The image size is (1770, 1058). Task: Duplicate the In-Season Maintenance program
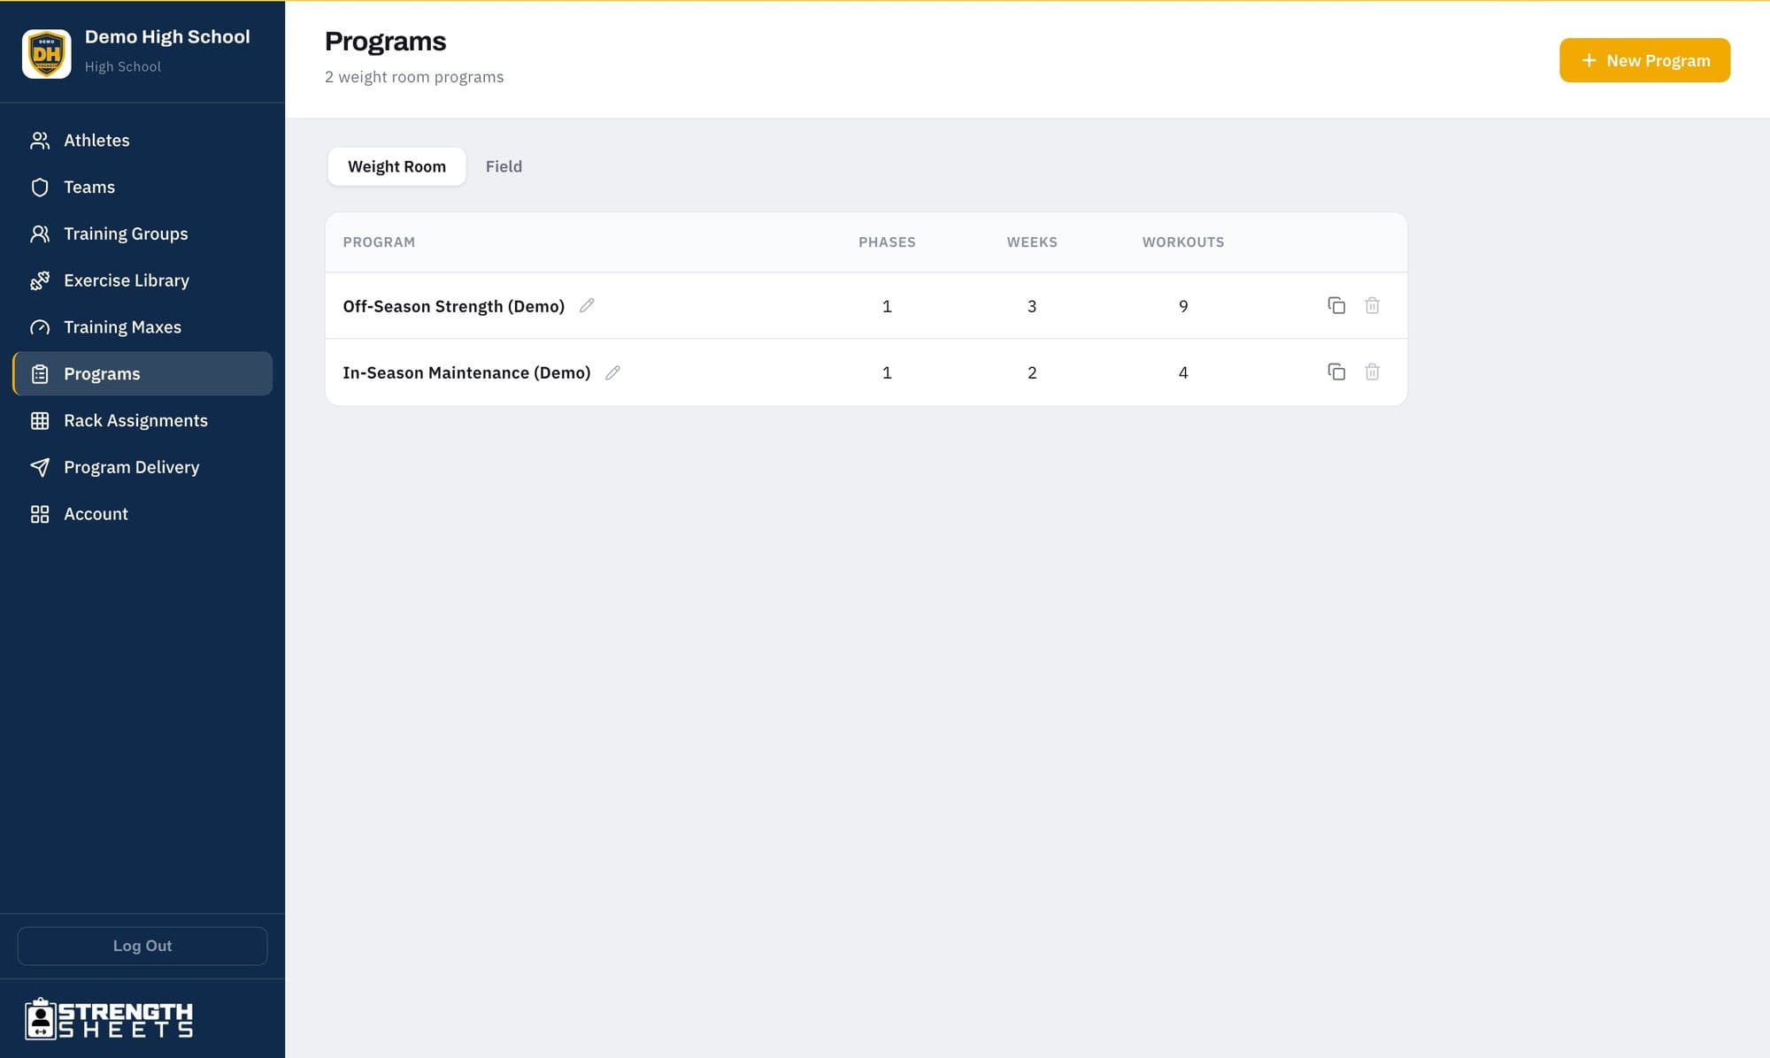click(1336, 372)
